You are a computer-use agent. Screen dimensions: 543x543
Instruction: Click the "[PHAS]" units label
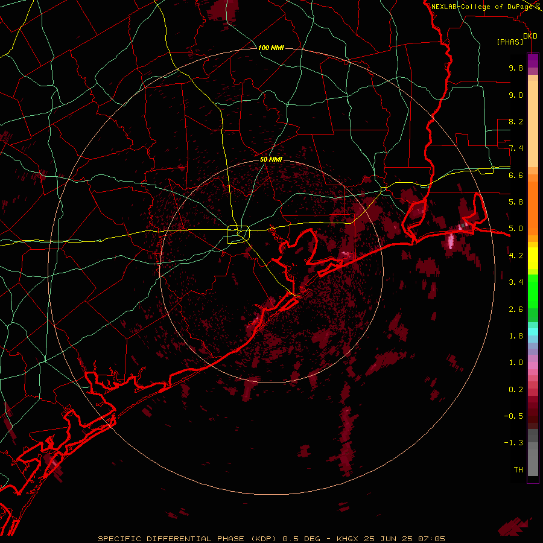coord(510,42)
